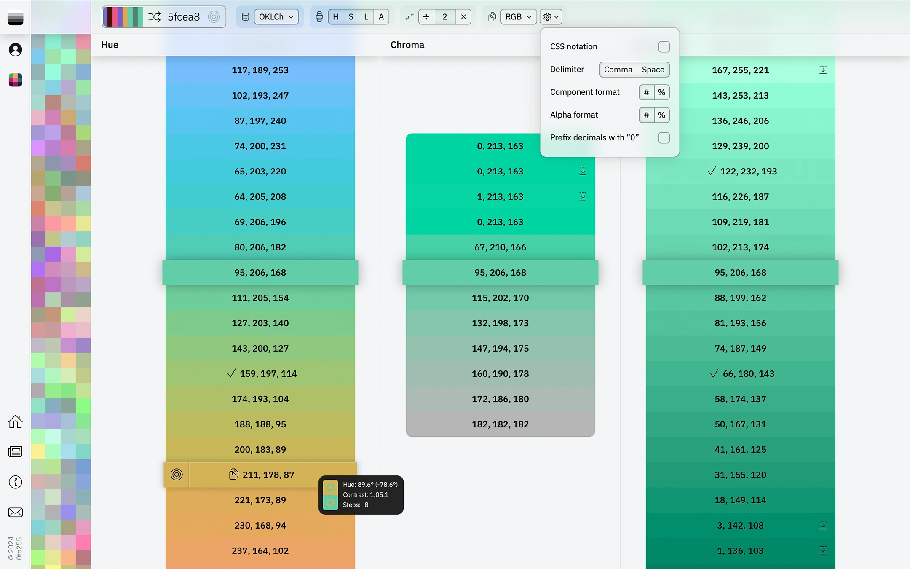Click the info icon in the sidebar
The height and width of the screenshot is (569, 910).
pos(15,482)
